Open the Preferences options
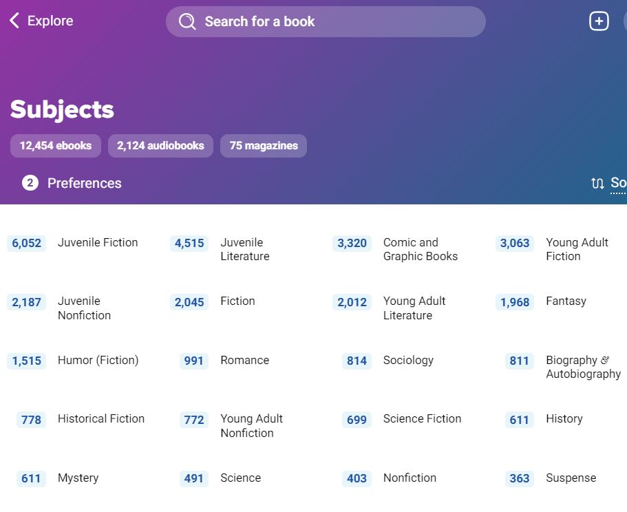627x512 pixels. pyautogui.click(x=84, y=183)
